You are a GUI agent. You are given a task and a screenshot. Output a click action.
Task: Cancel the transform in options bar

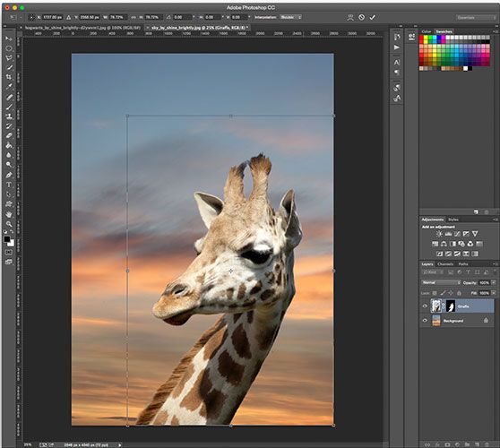coord(361,17)
